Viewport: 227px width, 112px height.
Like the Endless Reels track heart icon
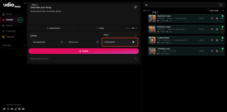click(212, 40)
